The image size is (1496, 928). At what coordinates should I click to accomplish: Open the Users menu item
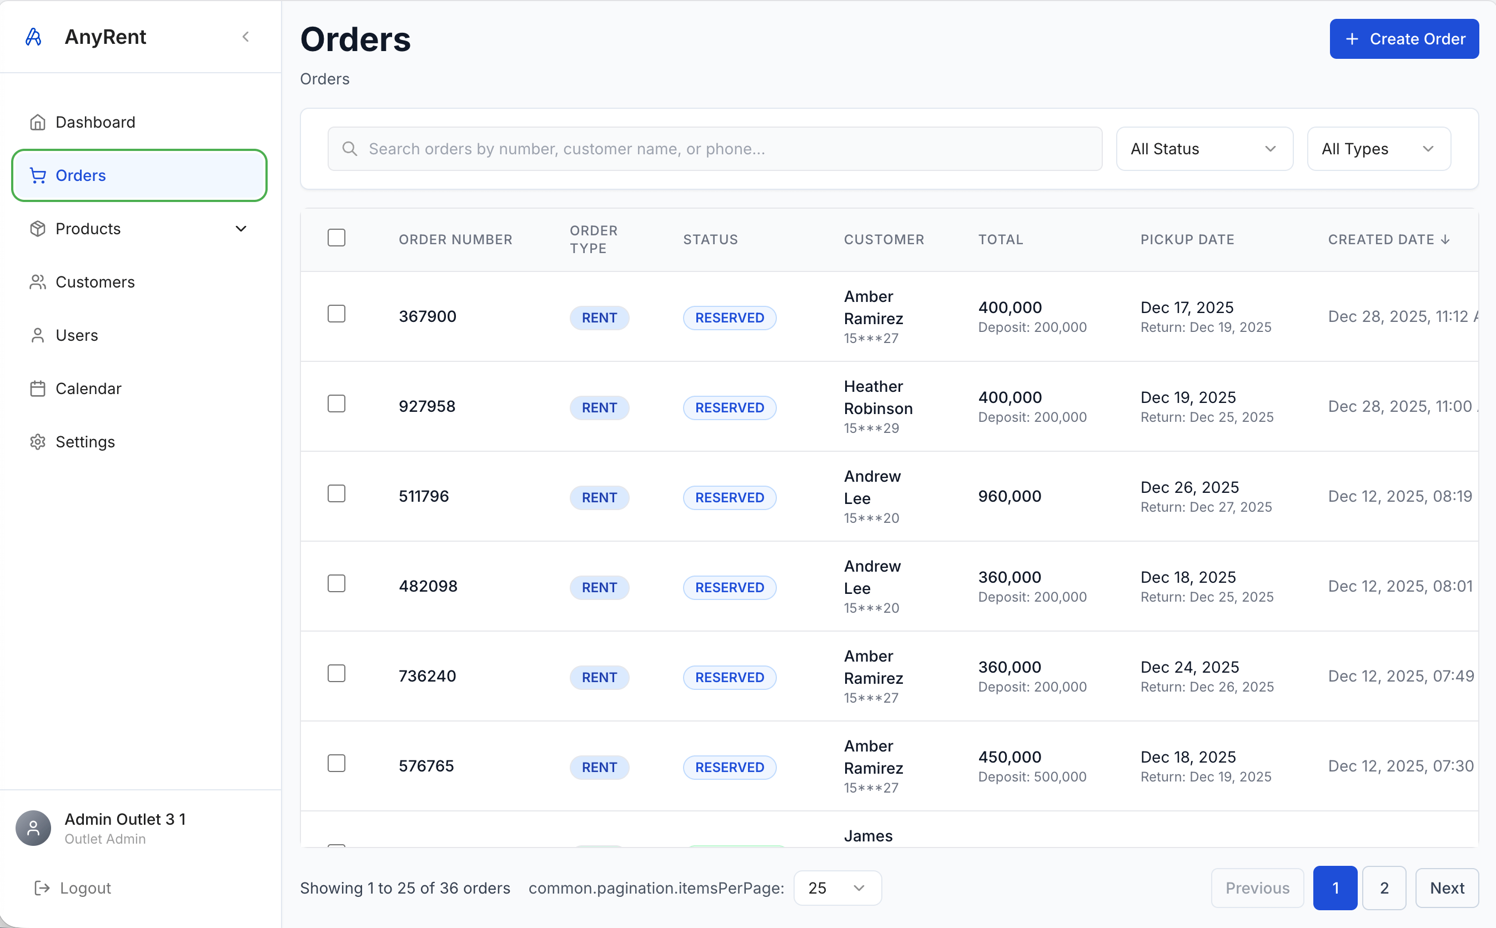click(77, 335)
